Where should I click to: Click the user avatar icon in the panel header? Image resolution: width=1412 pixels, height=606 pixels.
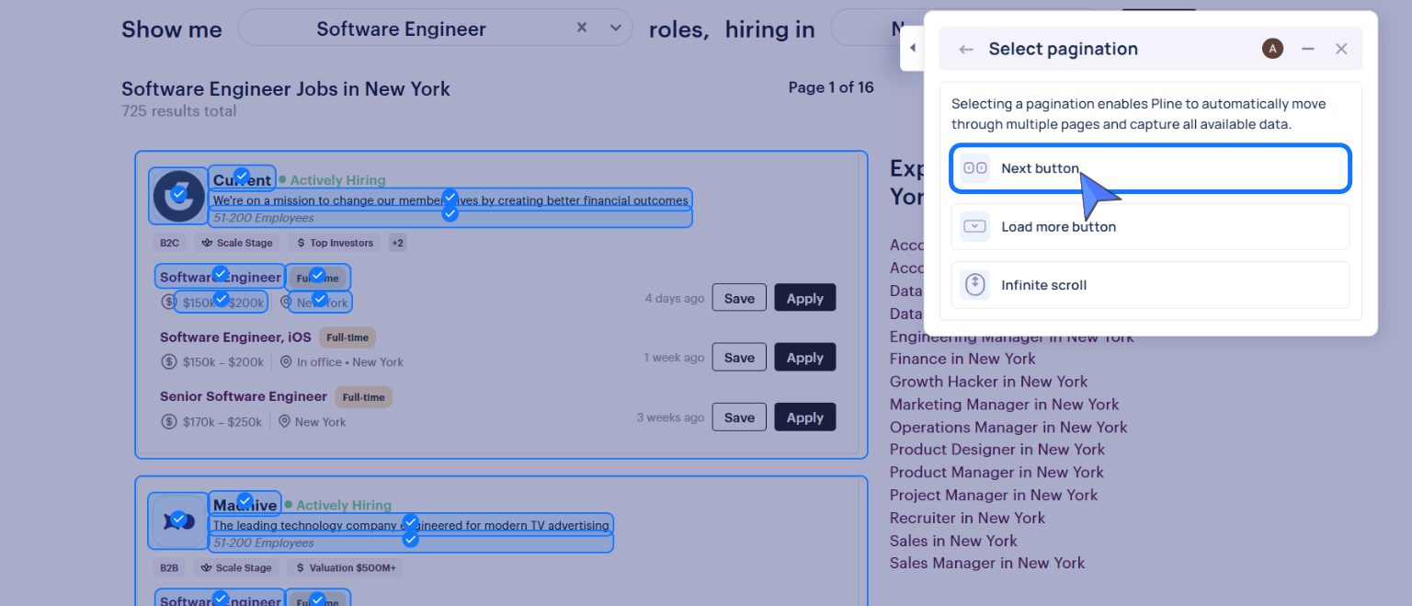[1272, 49]
